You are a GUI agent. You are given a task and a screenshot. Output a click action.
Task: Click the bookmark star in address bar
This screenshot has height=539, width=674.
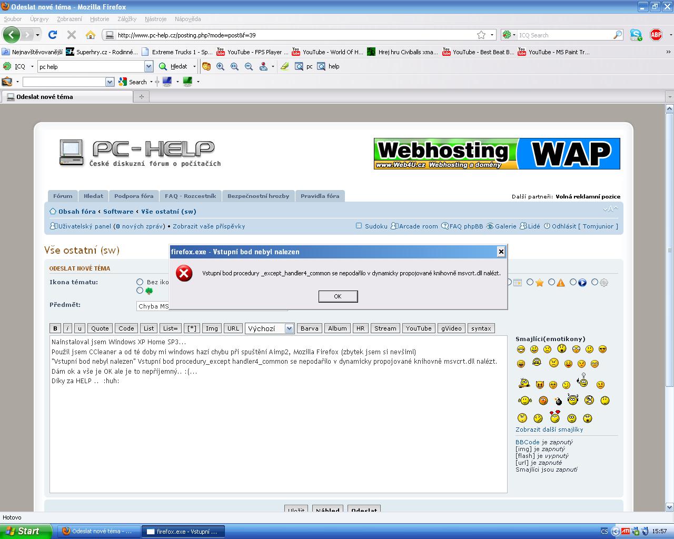[x=481, y=35]
